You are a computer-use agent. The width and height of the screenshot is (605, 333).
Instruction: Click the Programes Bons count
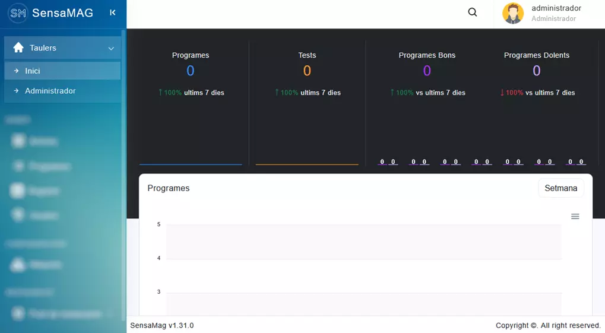tap(427, 71)
